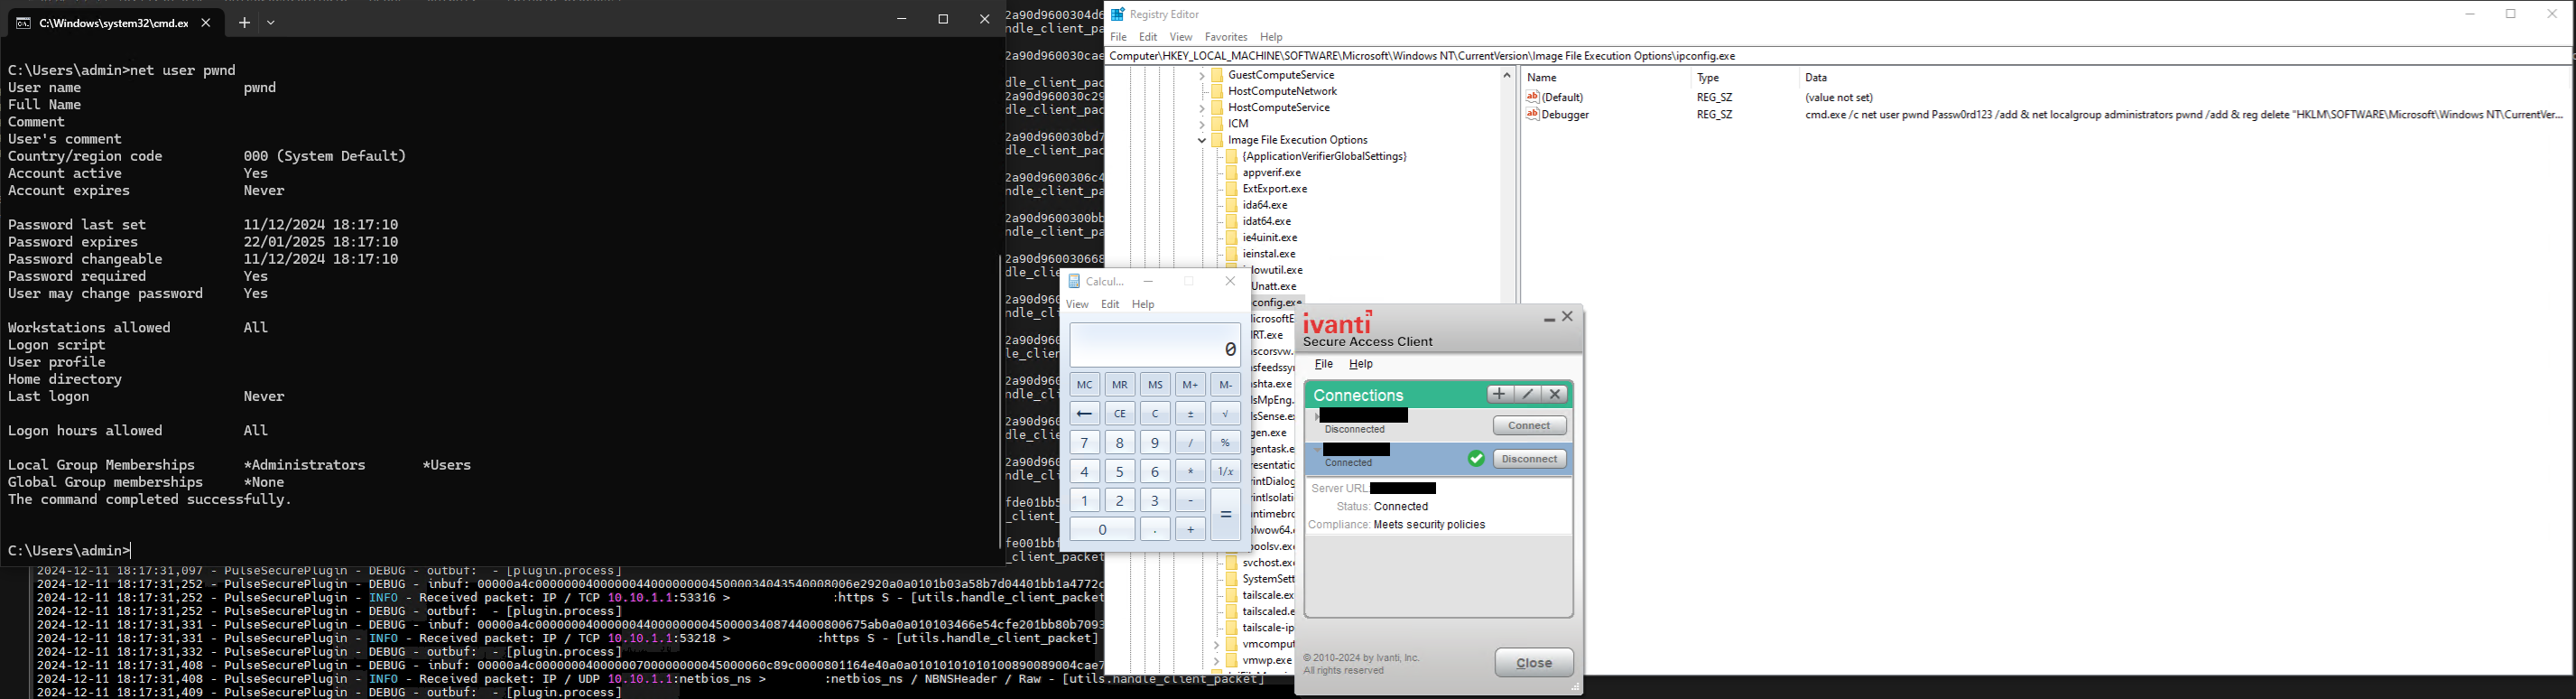The width and height of the screenshot is (2576, 699).
Task: Open the Ivanti client File menu
Action: point(1324,365)
